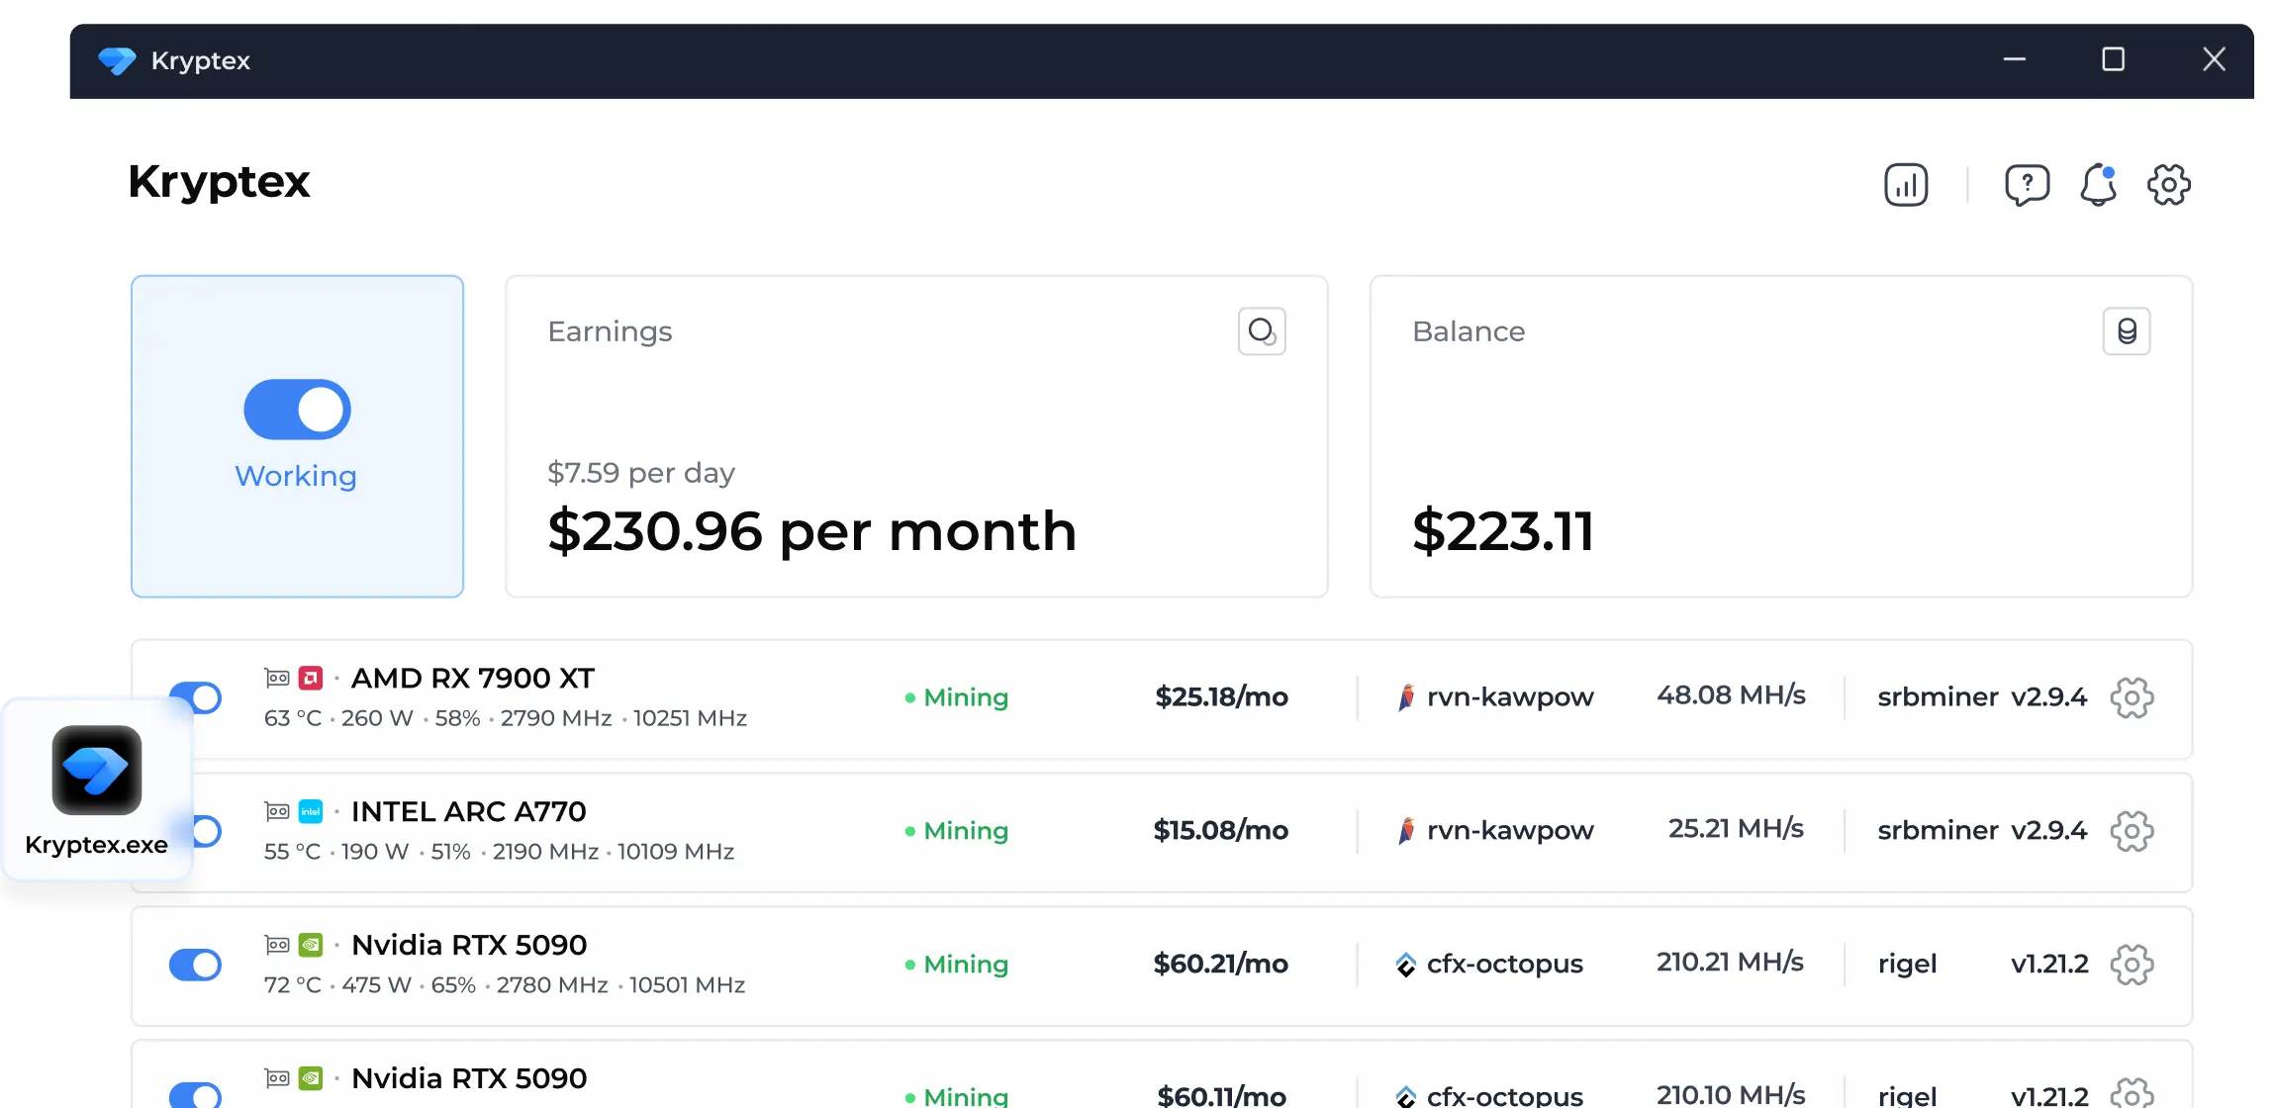Click the $7.59 per day text
This screenshot has height=1108, width=2276.
tap(641, 473)
